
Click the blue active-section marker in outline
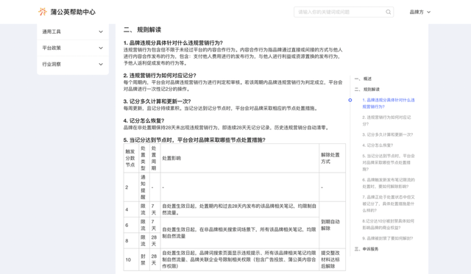(350, 100)
